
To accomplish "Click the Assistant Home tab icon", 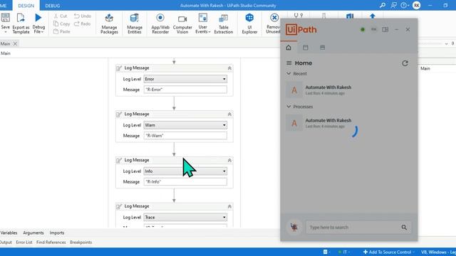I will [x=289, y=48].
